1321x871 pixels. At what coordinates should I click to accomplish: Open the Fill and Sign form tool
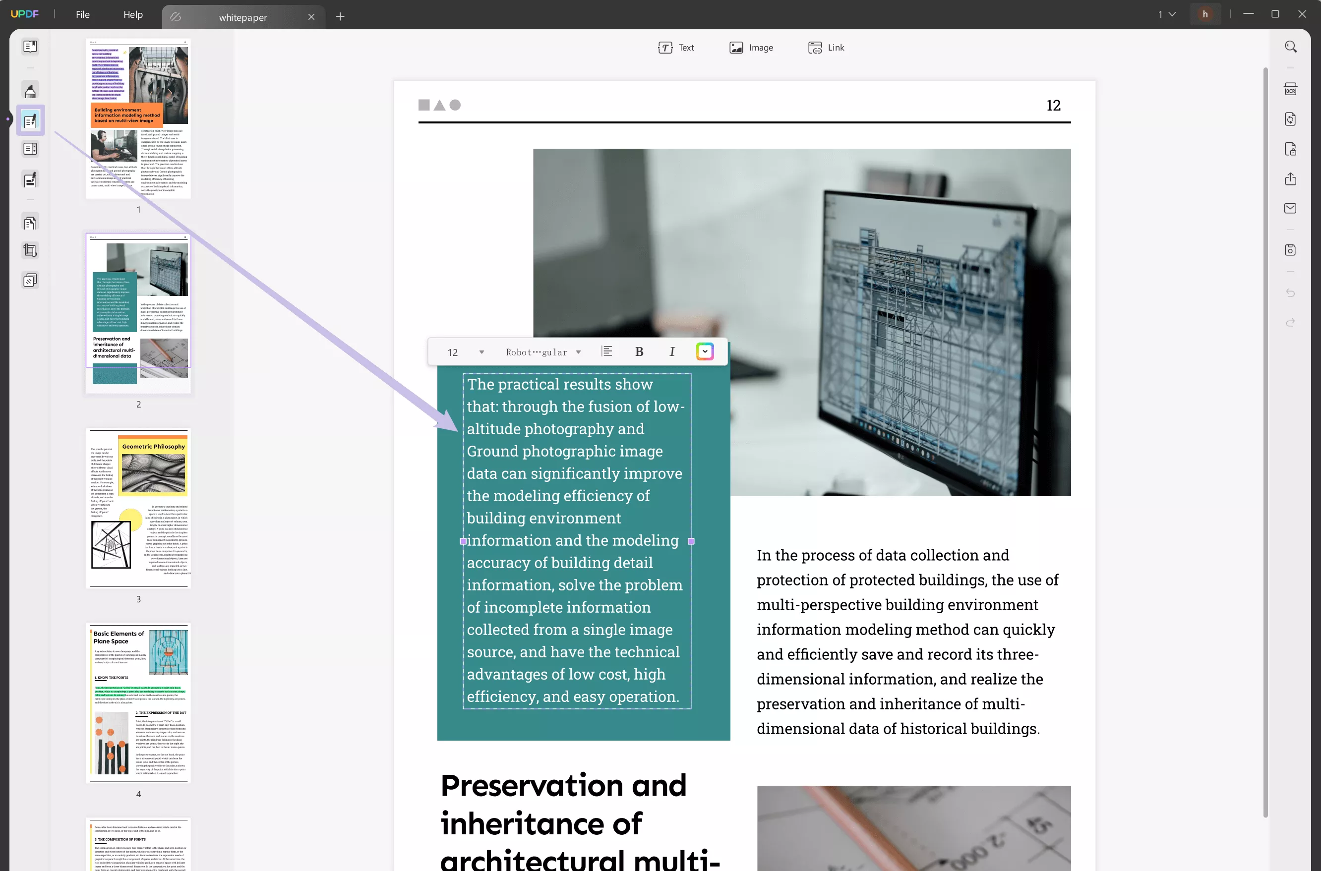click(30, 179)
